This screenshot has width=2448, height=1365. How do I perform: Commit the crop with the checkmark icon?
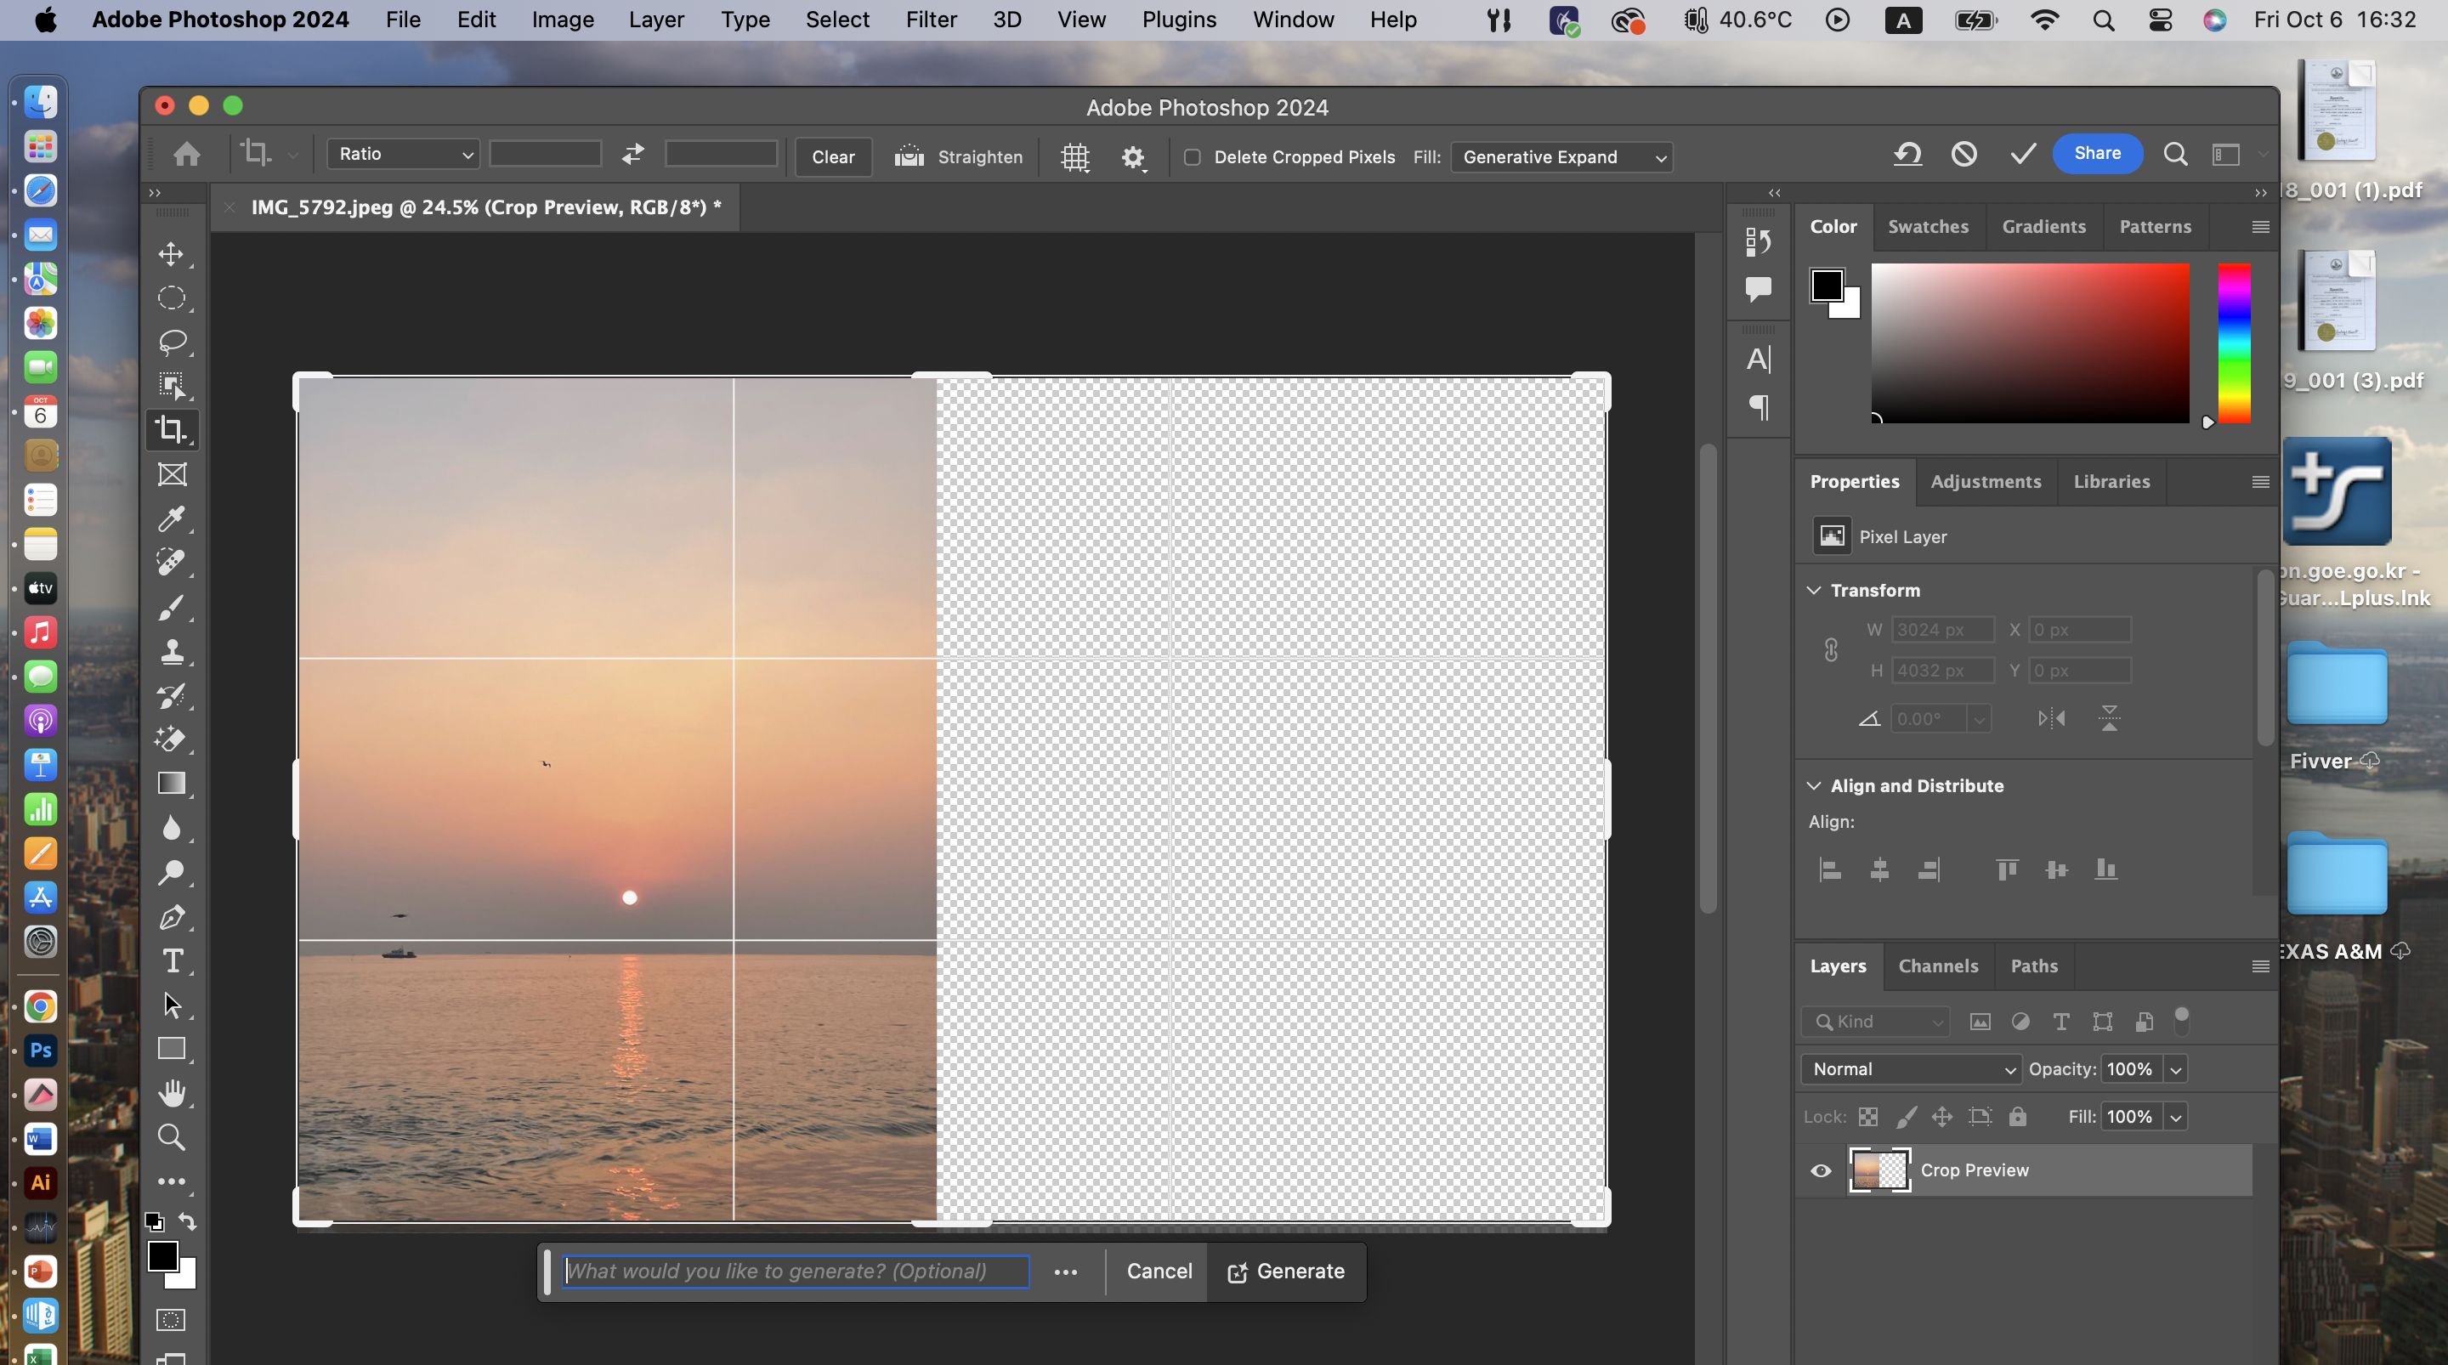pos(2022,153)
